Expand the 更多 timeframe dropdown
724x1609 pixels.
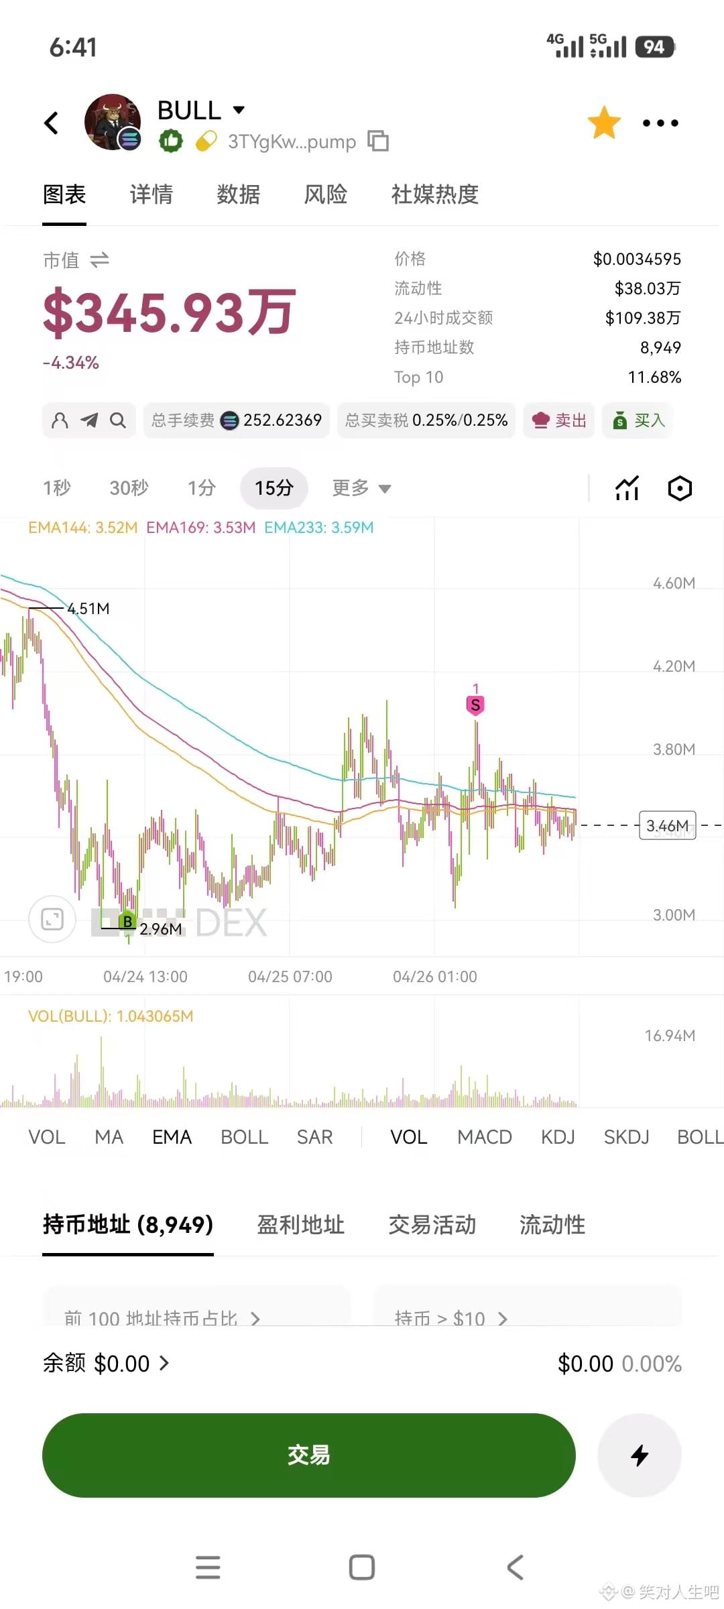(x=361, y=488)
